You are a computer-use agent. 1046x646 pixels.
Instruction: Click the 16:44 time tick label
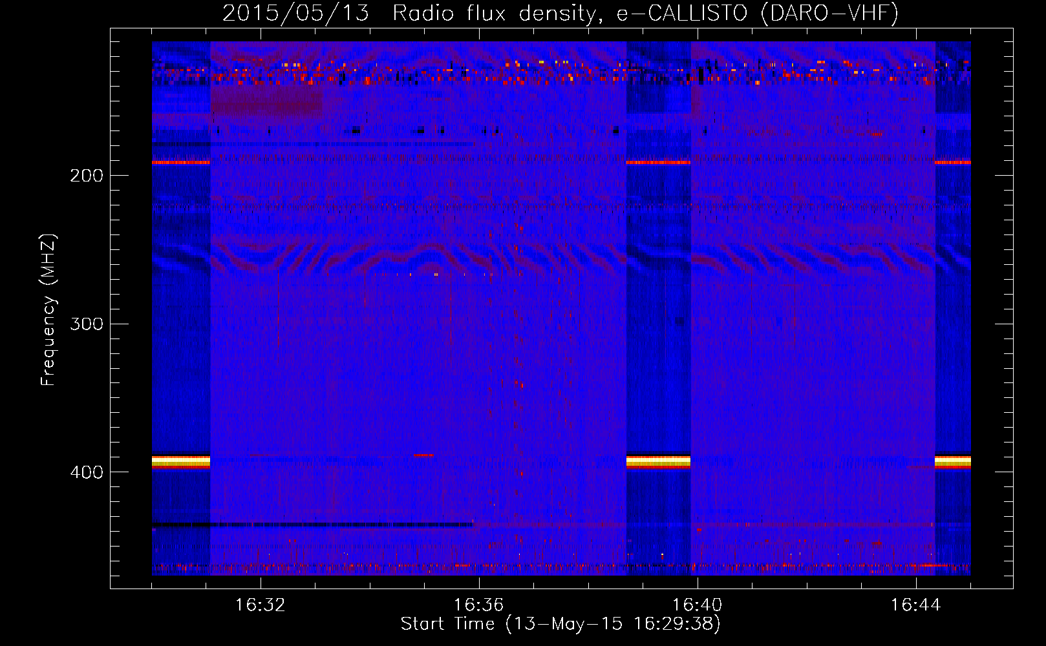tap(915, 605)
